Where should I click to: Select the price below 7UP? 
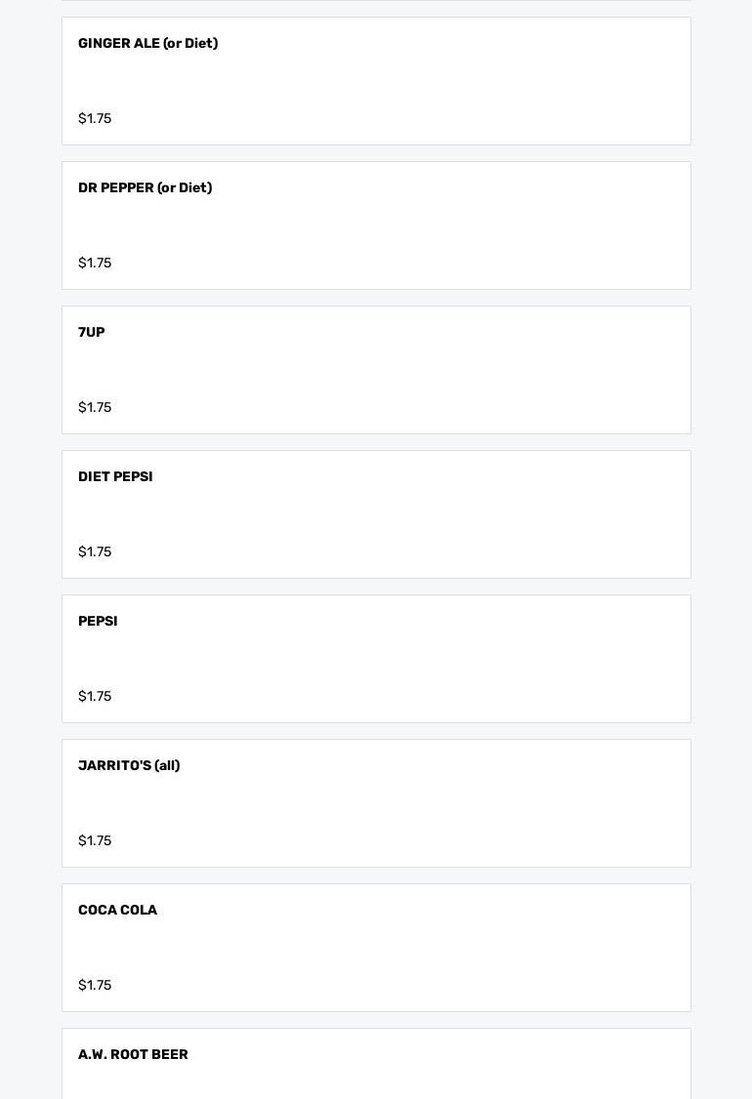(95, 408)
